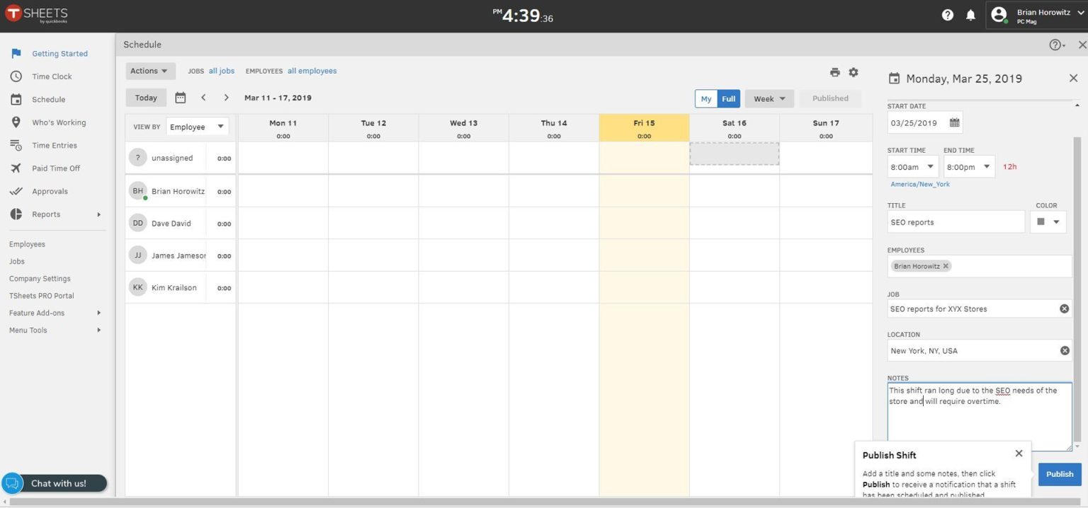Select Who's Working menu item
Screen dimensions: 1088x508
58,122
